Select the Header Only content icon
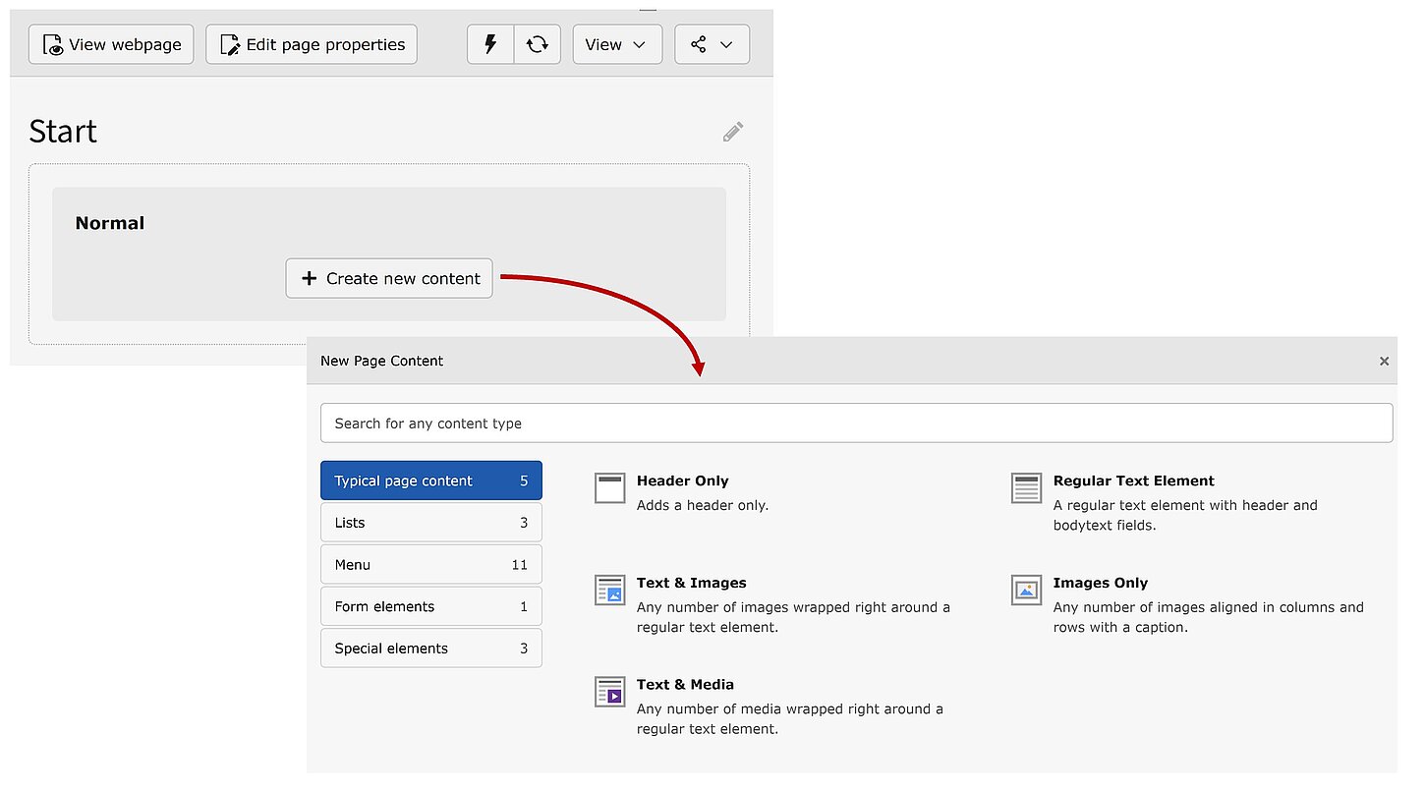 pos(609,488)
